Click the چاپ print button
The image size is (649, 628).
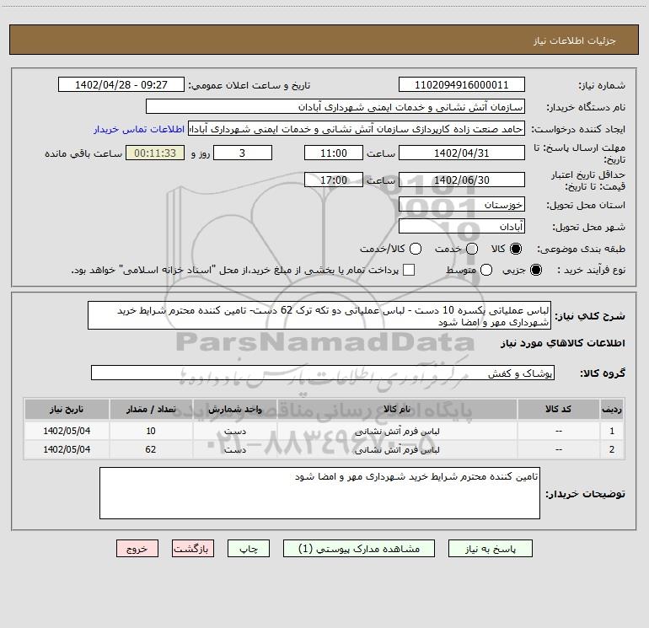point(249,549)
